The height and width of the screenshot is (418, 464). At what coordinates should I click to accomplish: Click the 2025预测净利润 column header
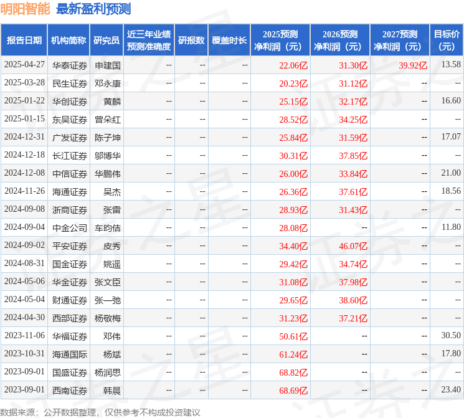[x=280, y=40]
